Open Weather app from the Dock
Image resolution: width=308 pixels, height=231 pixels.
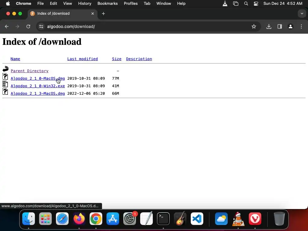tap(221, 219)
